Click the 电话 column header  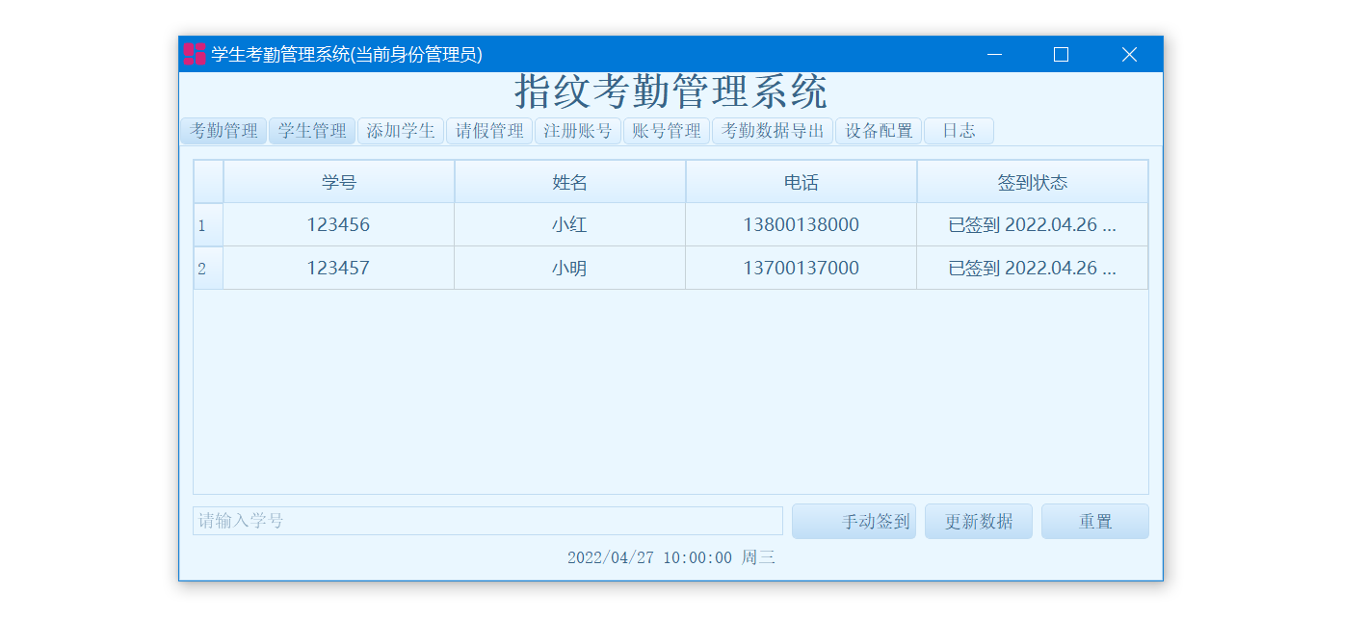tap(802, 182)
